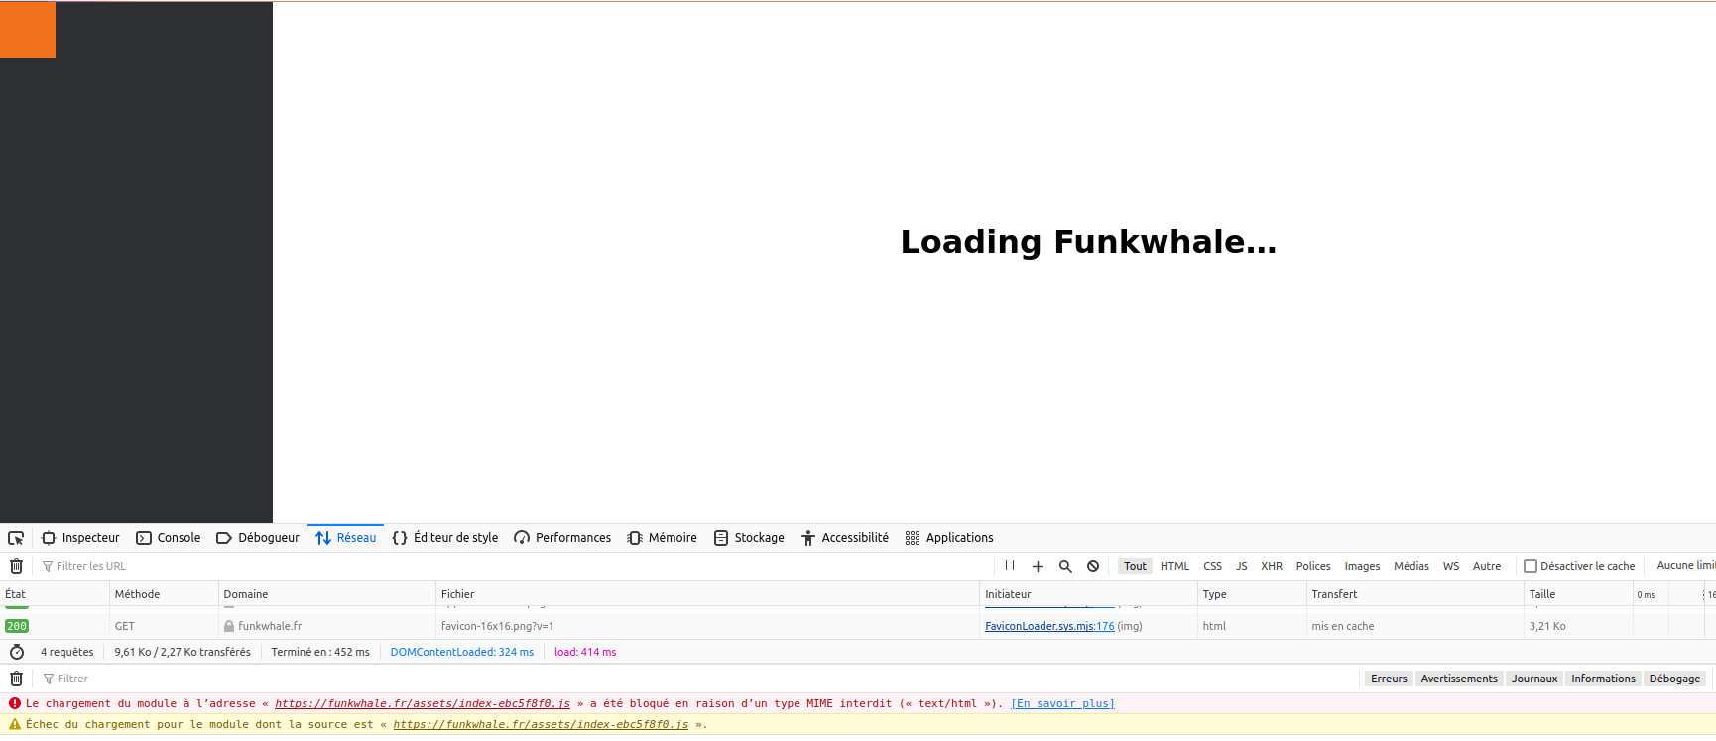The width and height of the screenshot is (1716, 741).
Task: Sort by the Méthode column header
Action: click(x=164, y=594)
